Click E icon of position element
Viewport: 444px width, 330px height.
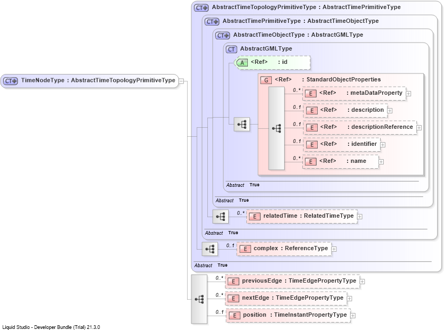tap(234, 316)
